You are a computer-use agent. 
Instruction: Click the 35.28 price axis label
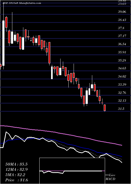(x=122, y=60)
